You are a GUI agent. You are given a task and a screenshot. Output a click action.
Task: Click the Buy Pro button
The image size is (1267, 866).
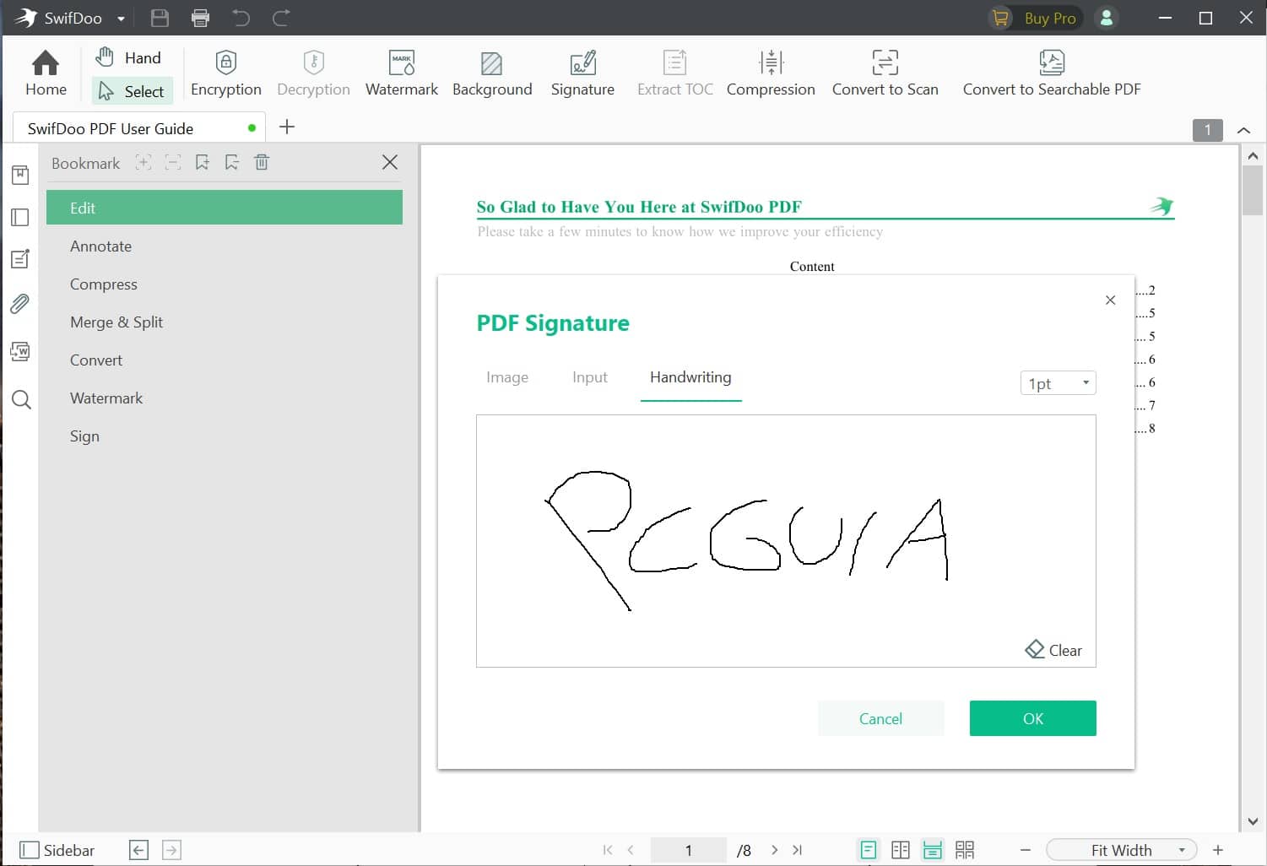point(1037,18)
